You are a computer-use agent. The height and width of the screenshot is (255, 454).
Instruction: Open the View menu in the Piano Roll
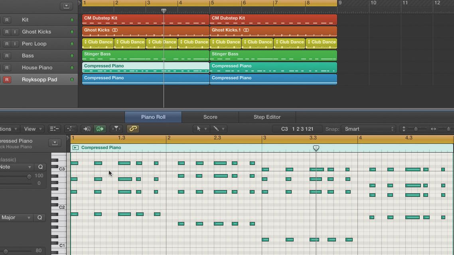point(32,129)
